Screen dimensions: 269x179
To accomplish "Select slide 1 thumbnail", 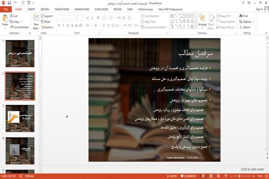I will pyautogui.click(x=20, y=53).
